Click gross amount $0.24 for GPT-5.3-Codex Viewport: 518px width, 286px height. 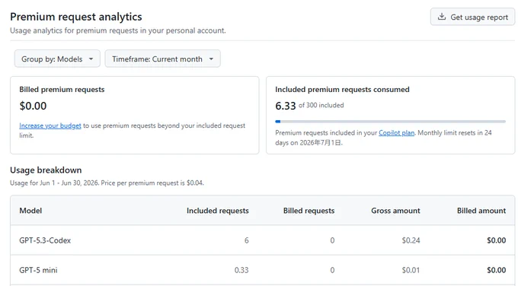[x=411, y=240]
